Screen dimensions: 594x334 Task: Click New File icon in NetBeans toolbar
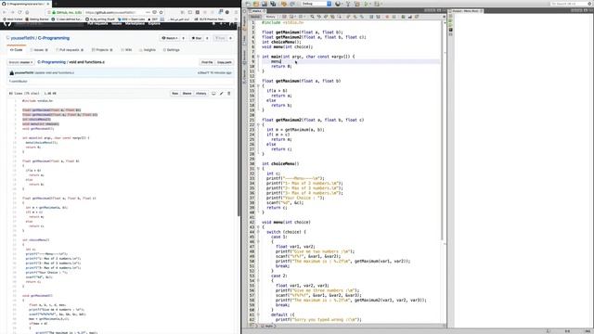pyautogui.click(x=248, y=4)
